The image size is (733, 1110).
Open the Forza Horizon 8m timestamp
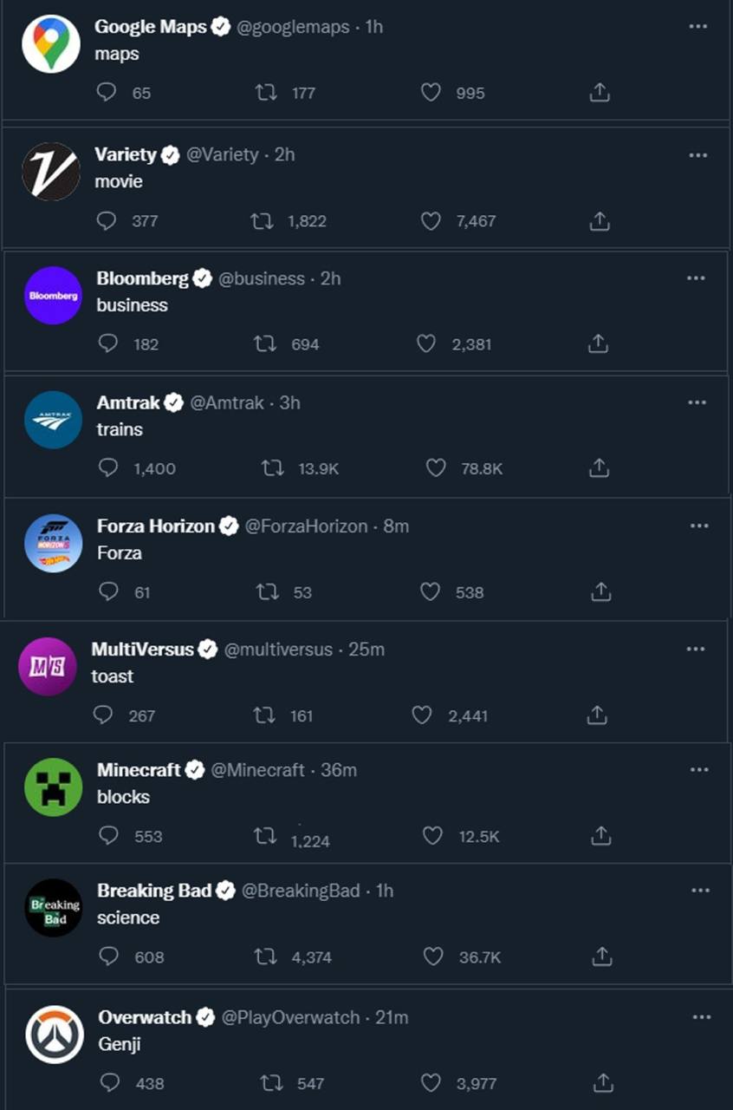396,526
